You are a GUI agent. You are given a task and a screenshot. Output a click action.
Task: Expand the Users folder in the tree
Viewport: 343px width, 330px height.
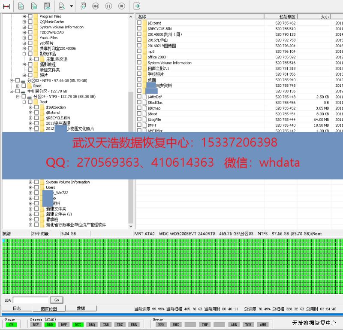tap(31, 187)
